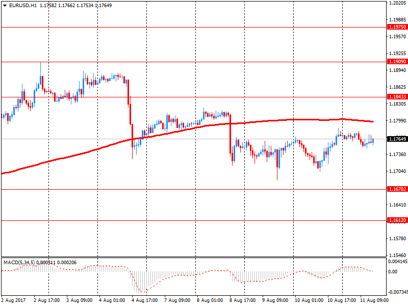
Task: Select the 10 Aug 17:00 time label
Action: click(342, 300)
